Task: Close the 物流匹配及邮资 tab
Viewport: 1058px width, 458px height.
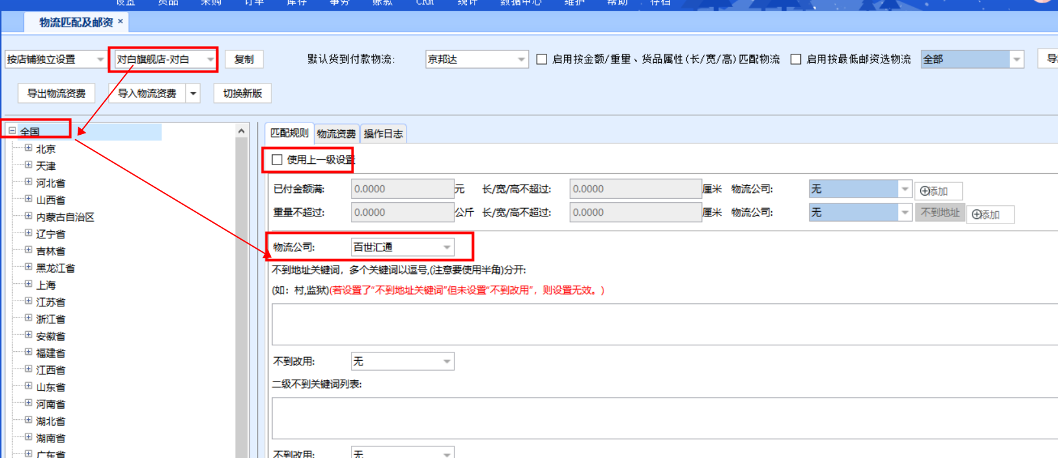Action: tap(120, 21)
